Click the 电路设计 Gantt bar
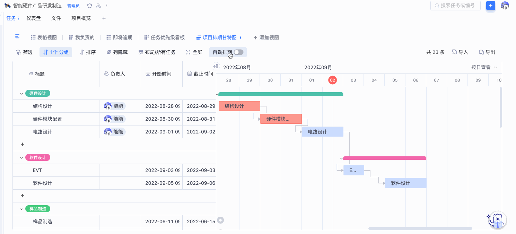516x234 pixels. click(x=322, y=132)
